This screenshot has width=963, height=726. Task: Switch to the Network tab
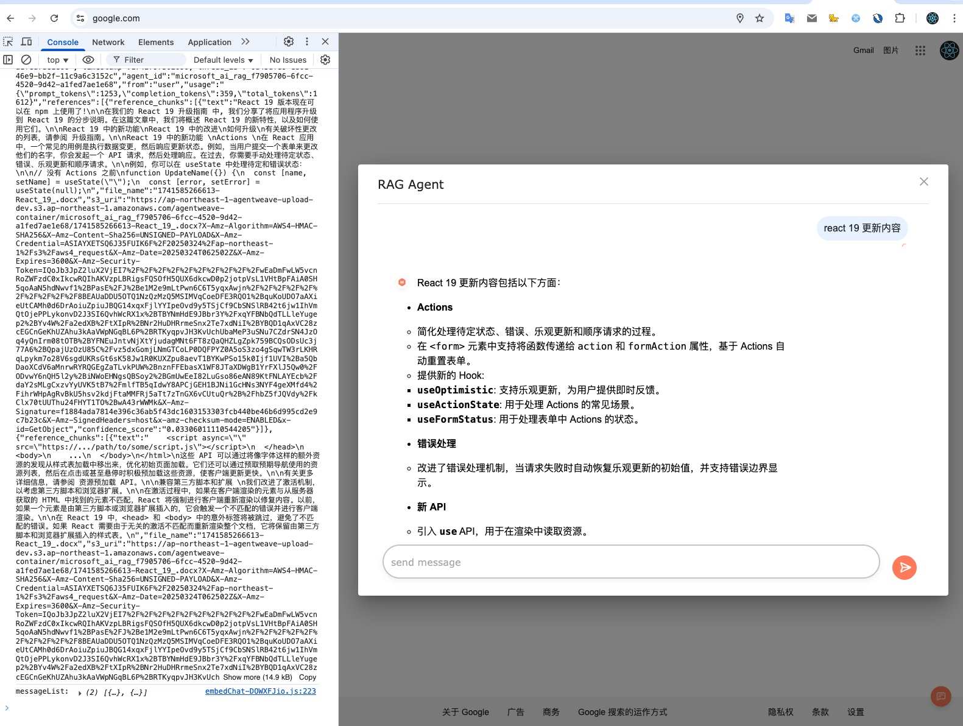(x=108, y=42)
